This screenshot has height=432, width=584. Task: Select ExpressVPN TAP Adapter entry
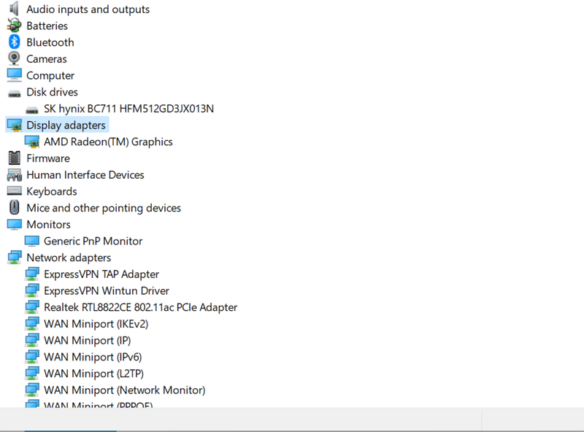101,274
